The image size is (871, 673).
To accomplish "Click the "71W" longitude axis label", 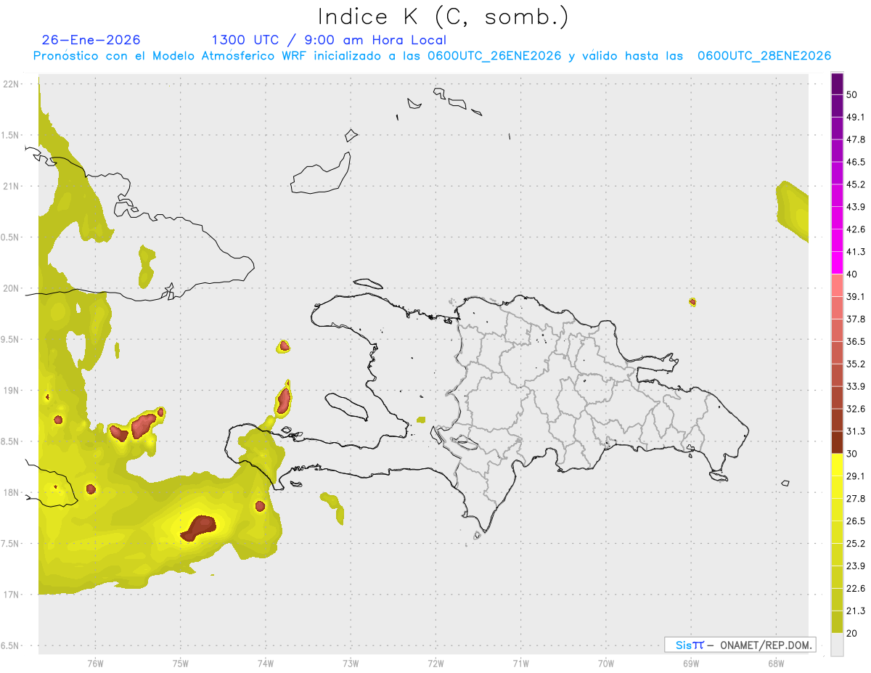I will (520, 664).
